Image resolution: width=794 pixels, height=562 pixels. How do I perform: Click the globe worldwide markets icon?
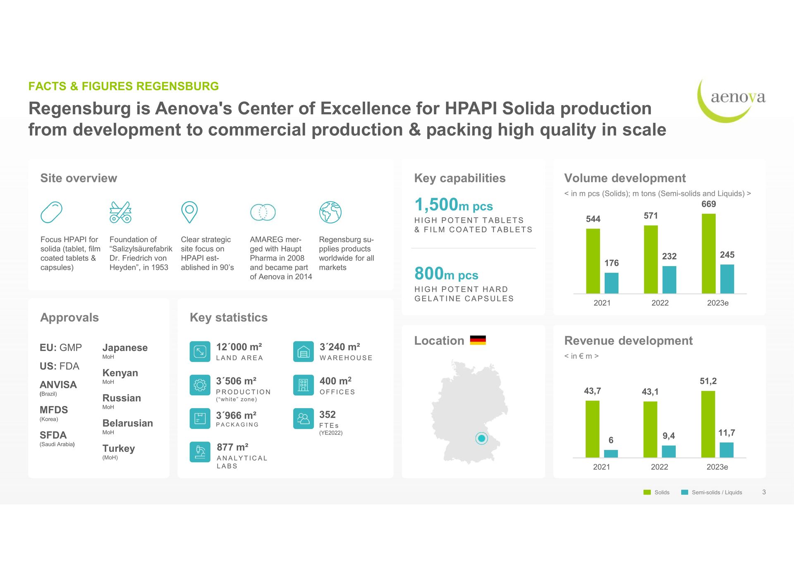point(330,212)
